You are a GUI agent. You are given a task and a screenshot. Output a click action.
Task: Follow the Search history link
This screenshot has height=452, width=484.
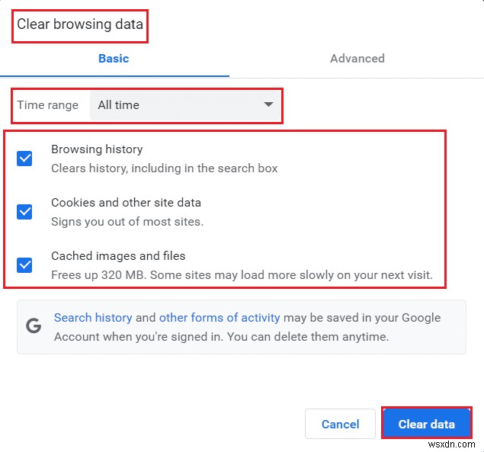pos(93,318)
